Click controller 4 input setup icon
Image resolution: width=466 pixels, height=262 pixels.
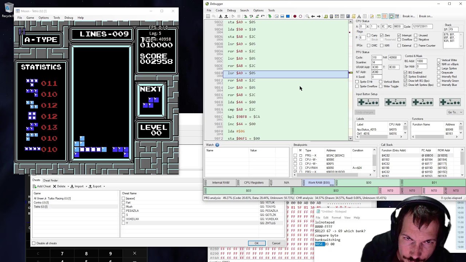[x=450, y=102]
